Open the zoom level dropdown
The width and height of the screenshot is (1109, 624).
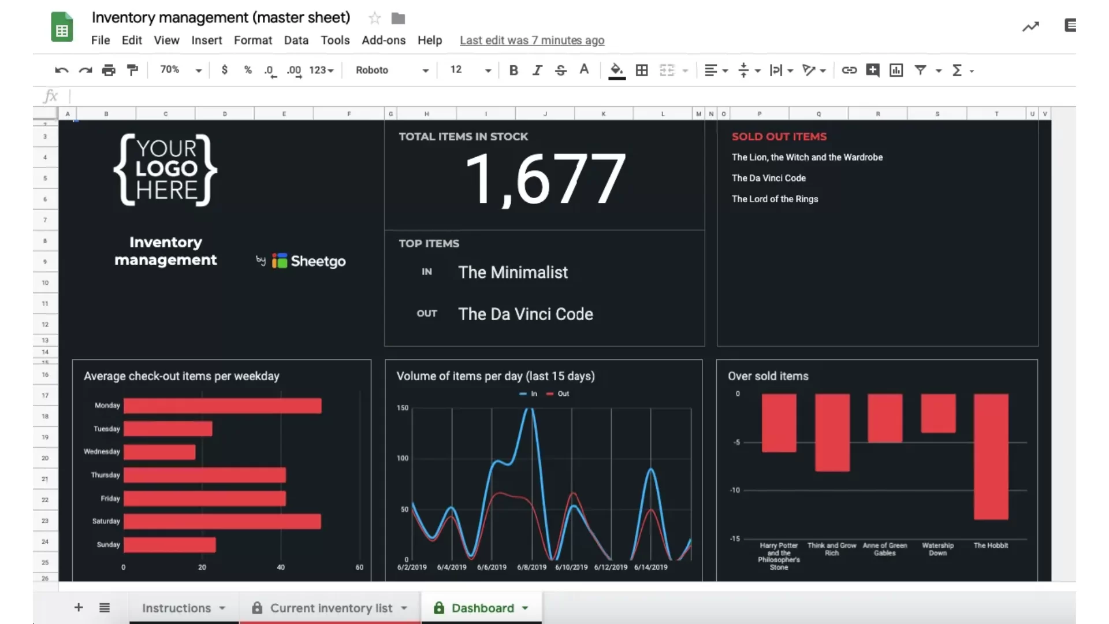178,70
